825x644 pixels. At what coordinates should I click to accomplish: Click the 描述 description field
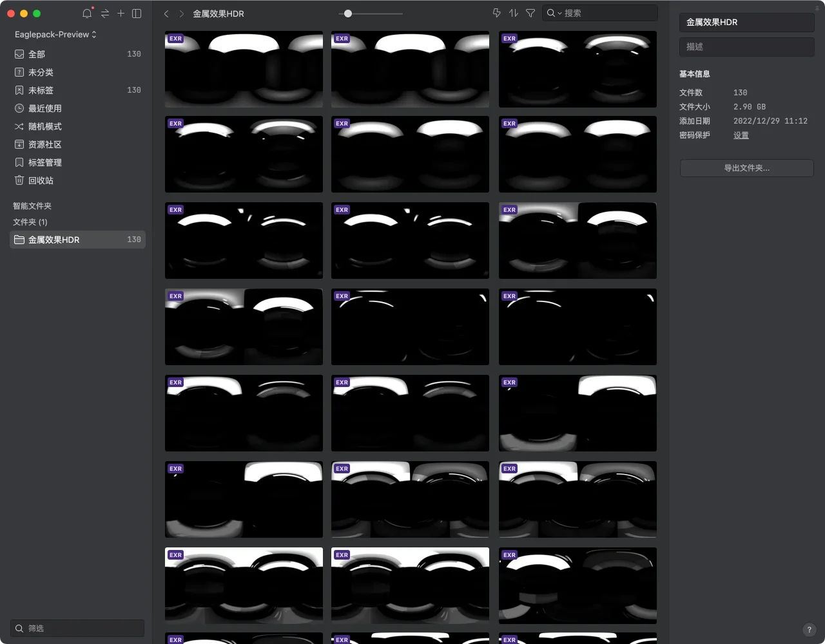point(747,46)
